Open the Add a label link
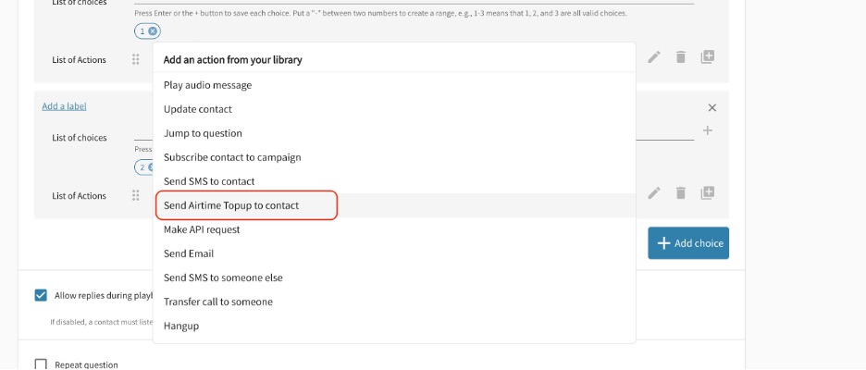 pyautogui.click(x=64, y=106)
